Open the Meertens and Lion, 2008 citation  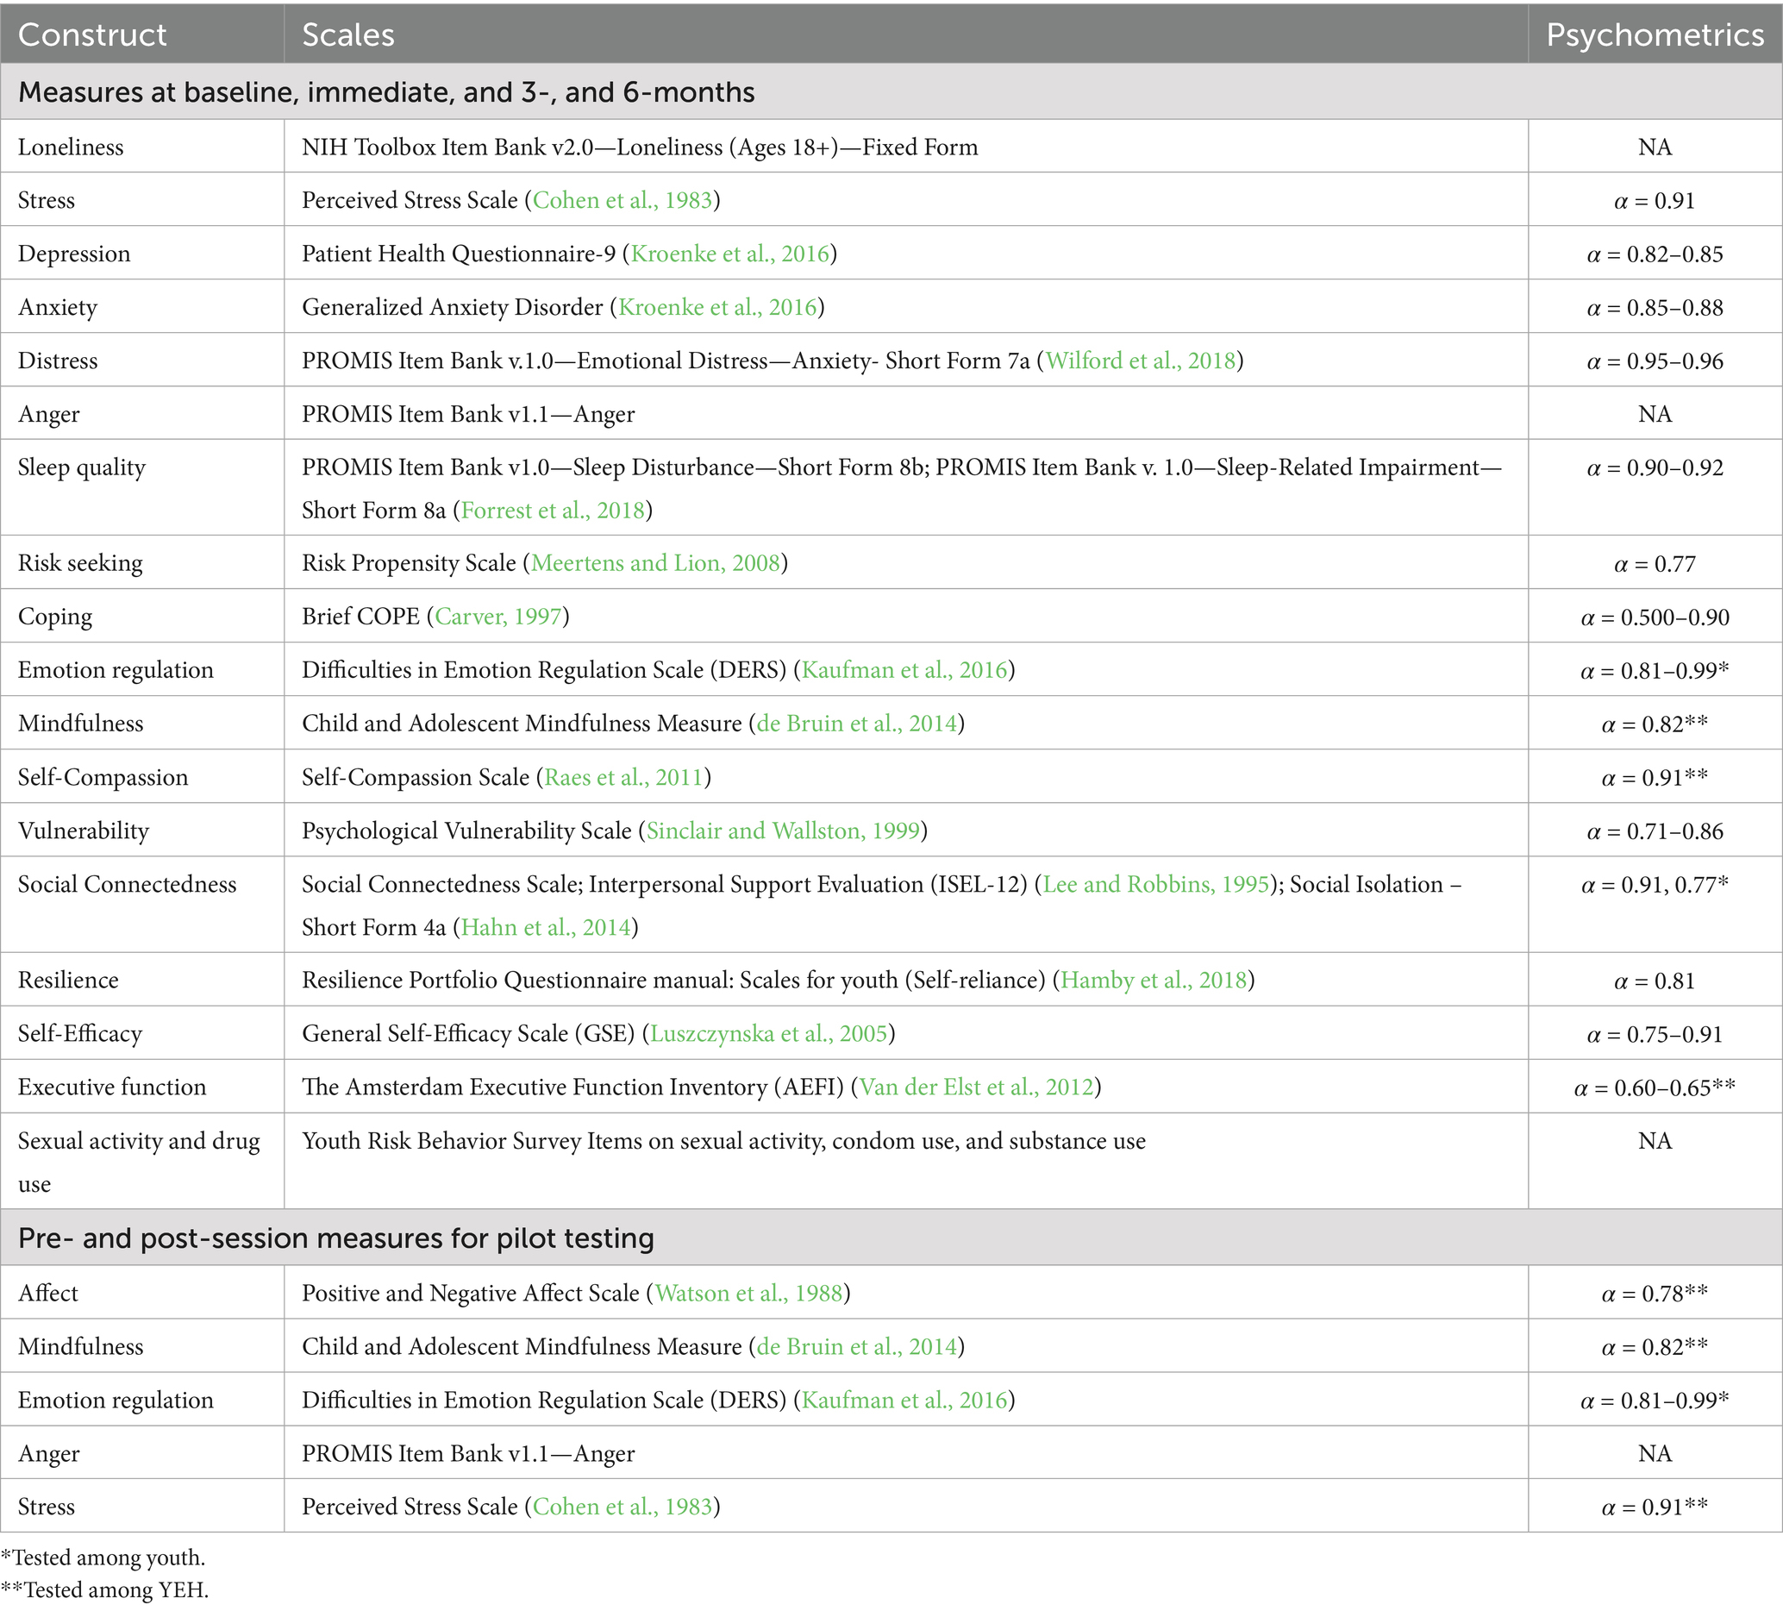[655, 563]
